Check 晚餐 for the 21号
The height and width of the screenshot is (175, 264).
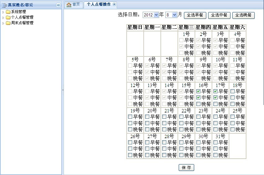click(164, 129)
